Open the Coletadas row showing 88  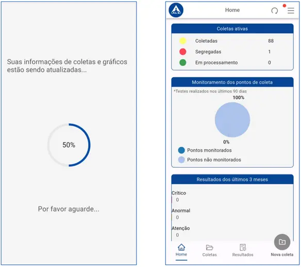pyautogui.click(x=232, y=41)
